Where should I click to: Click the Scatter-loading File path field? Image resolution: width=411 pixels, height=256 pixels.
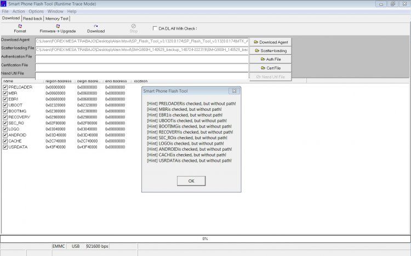[142, 50]
